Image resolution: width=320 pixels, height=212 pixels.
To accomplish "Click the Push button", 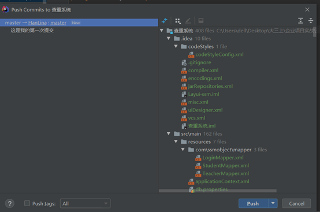I will [x=253, y=203].
